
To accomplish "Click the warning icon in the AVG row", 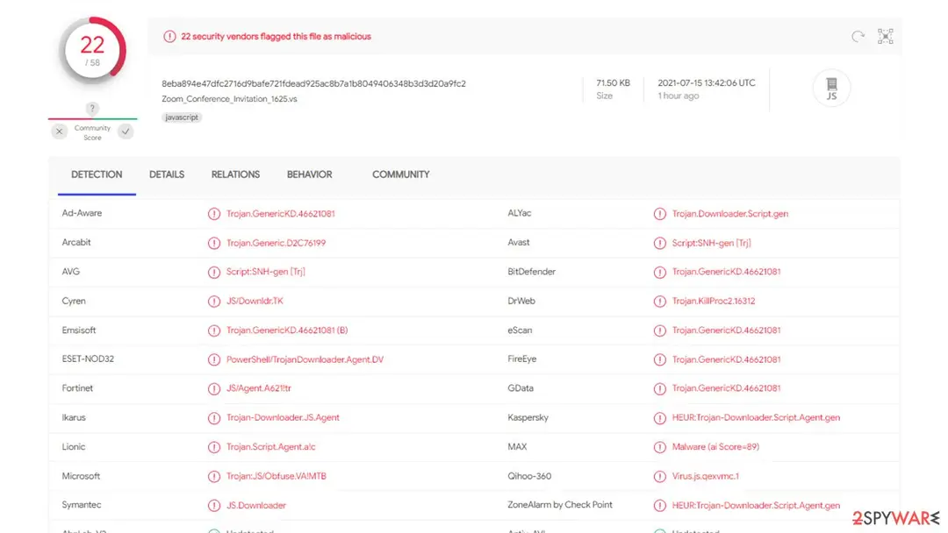I will pyautogui.click(x=214, y=273).
